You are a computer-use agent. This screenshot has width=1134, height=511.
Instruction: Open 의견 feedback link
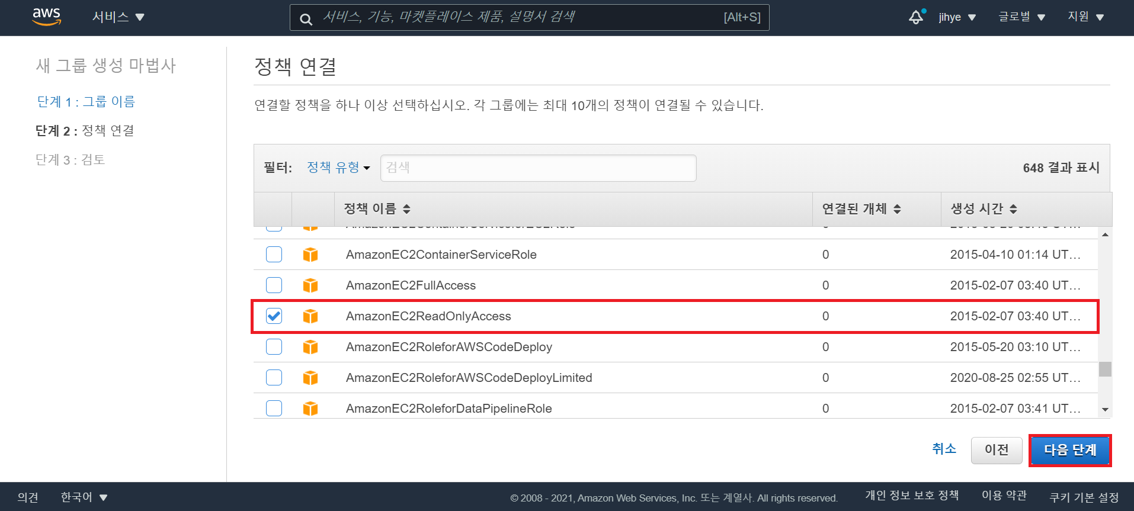28,497
